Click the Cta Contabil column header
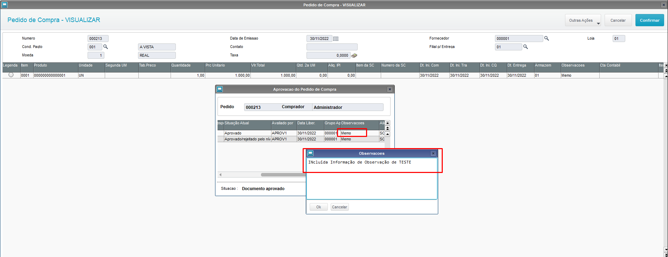 (x=629, y=67)
